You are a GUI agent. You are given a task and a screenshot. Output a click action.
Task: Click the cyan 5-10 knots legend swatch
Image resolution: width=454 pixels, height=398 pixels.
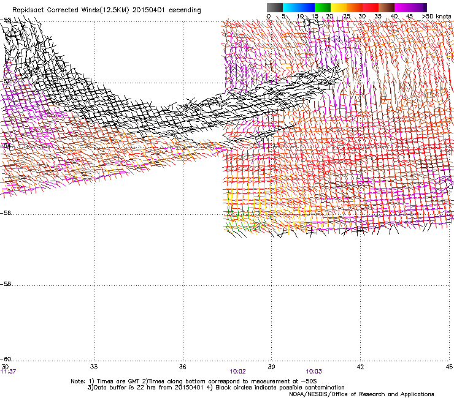[291, 7]
